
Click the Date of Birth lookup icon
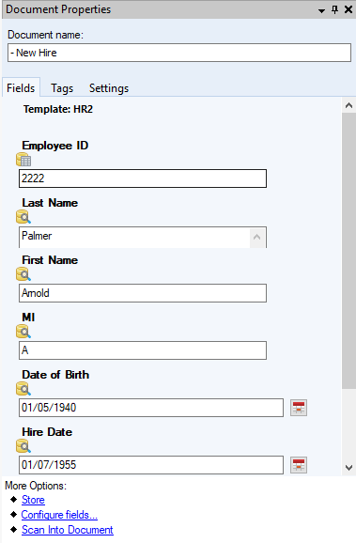point(23,389)
